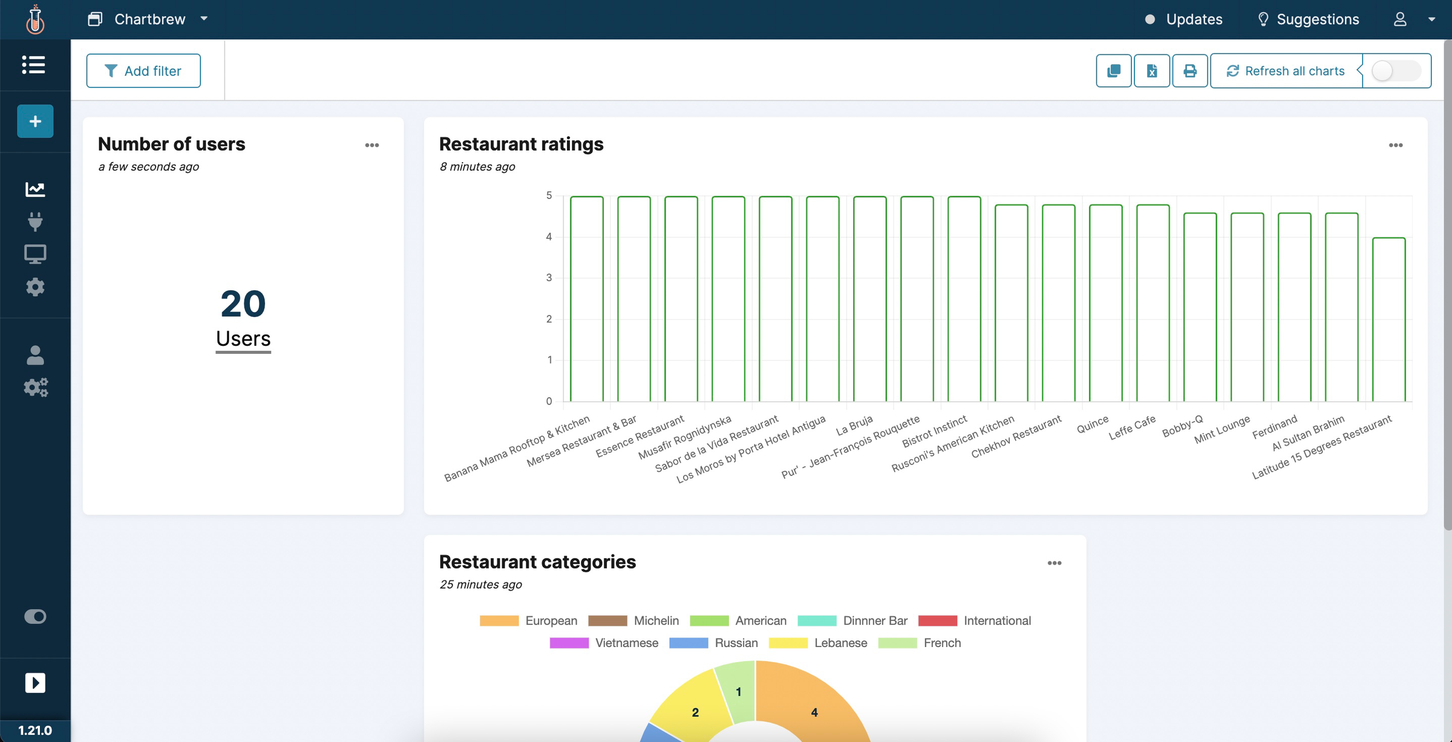Click the Refresh all charts button
Viewport: 1452px width, 742px height.
[x=1285, y=71]
